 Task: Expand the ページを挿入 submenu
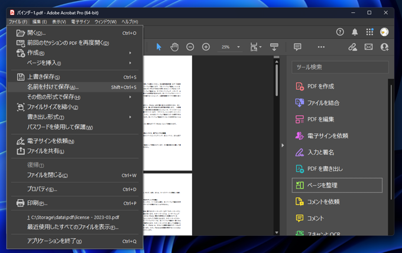point(130,63)
